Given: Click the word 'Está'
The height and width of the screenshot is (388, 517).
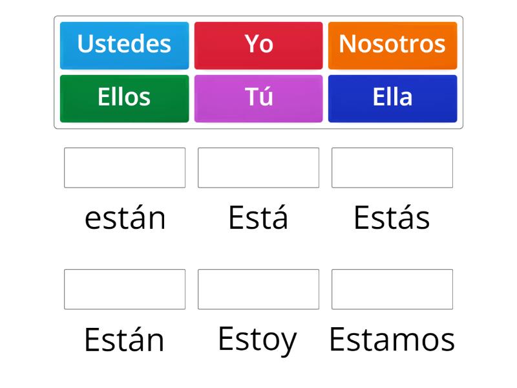Looking at the screenshot, I should (258, 218).
